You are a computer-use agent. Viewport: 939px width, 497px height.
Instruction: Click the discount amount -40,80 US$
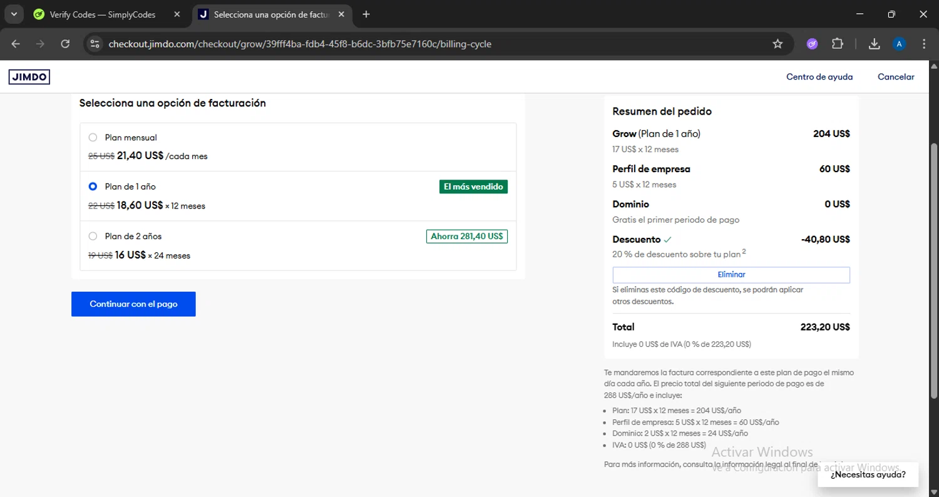pyautogui.click(x=825, y=239)
